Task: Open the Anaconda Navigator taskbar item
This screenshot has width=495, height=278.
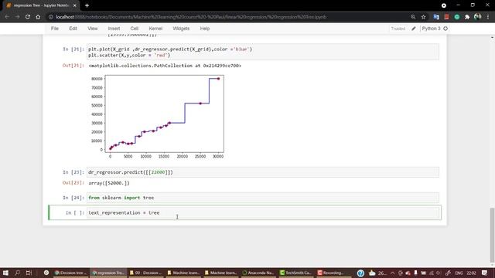Action: pyautogui.click(x=258, y=273)
